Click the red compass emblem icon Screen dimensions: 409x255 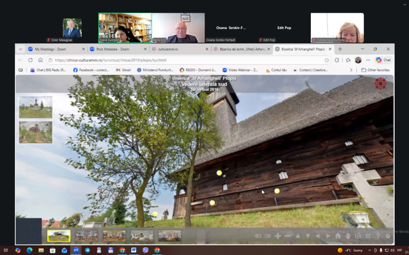380,84
